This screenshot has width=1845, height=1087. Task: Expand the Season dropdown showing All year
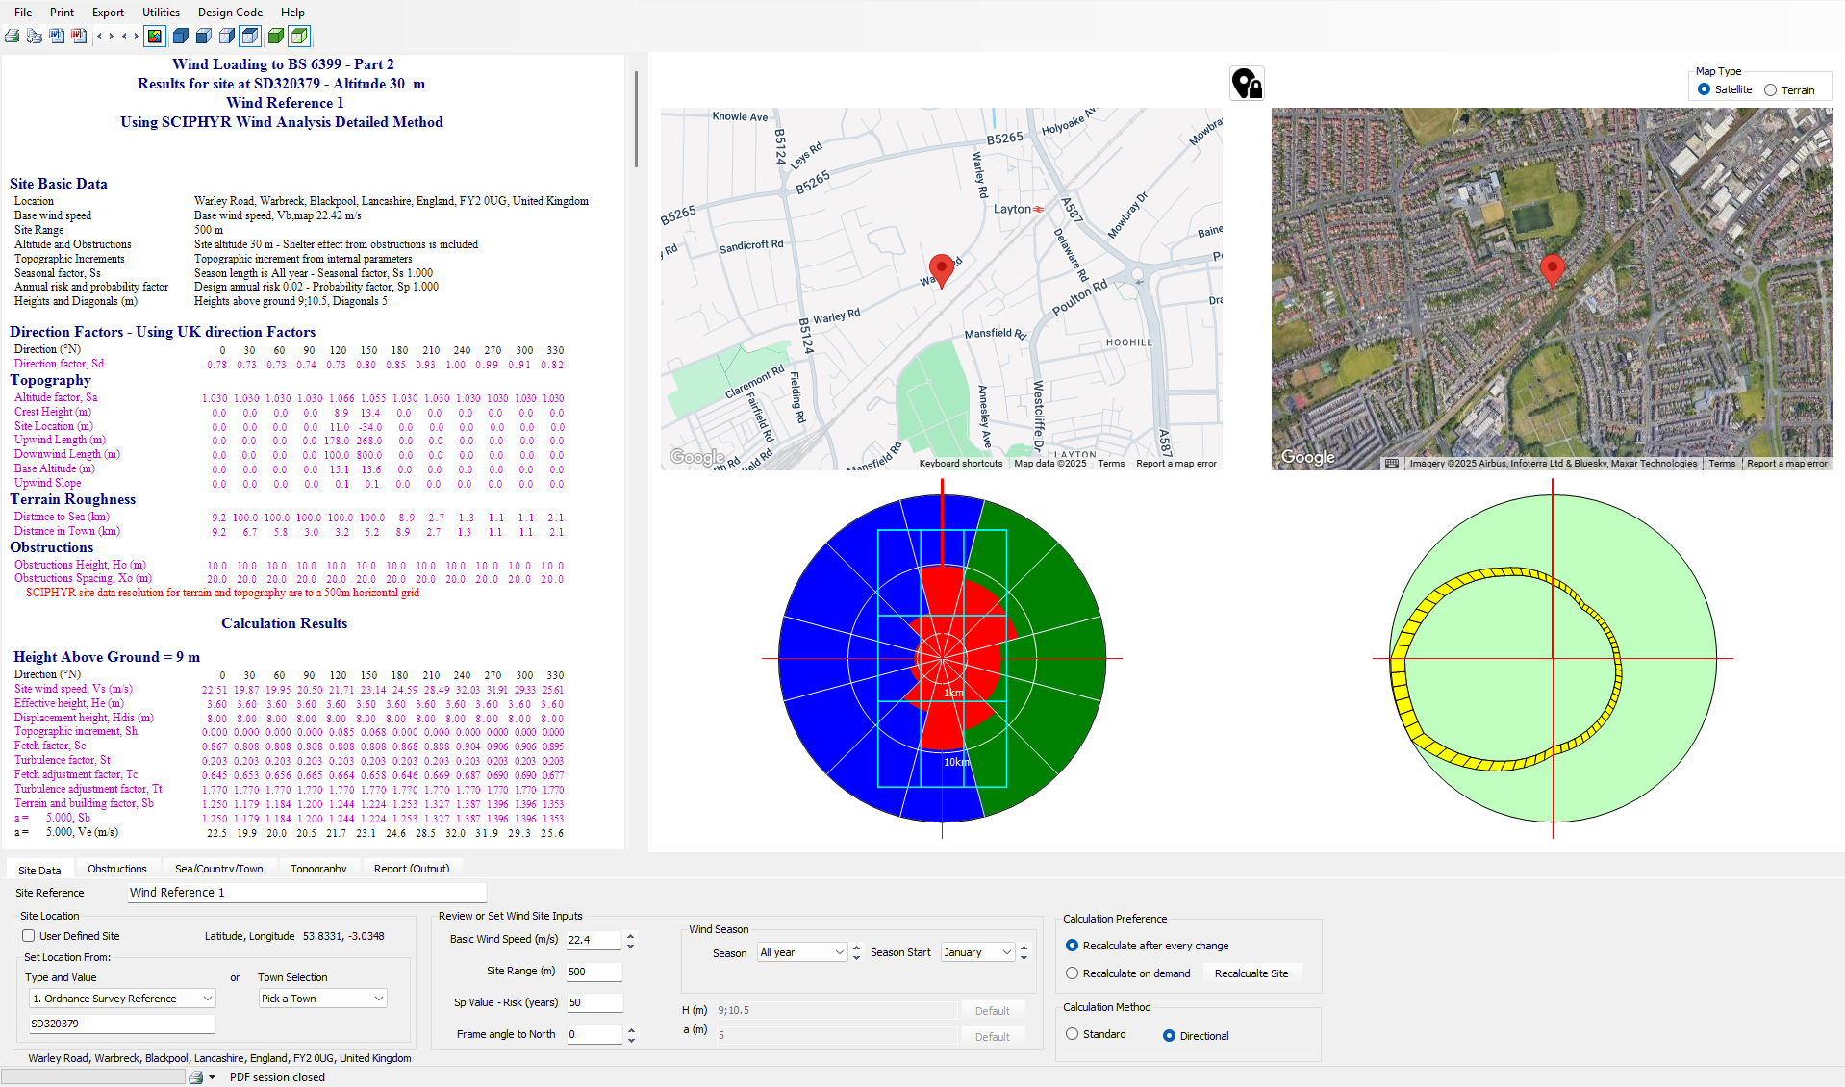[x=801, y=952]
